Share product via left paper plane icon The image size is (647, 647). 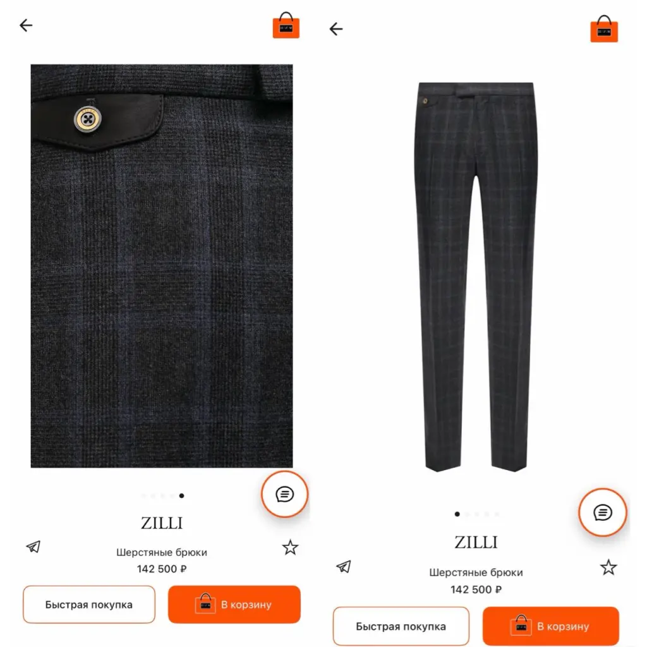(x=33, y=547)
